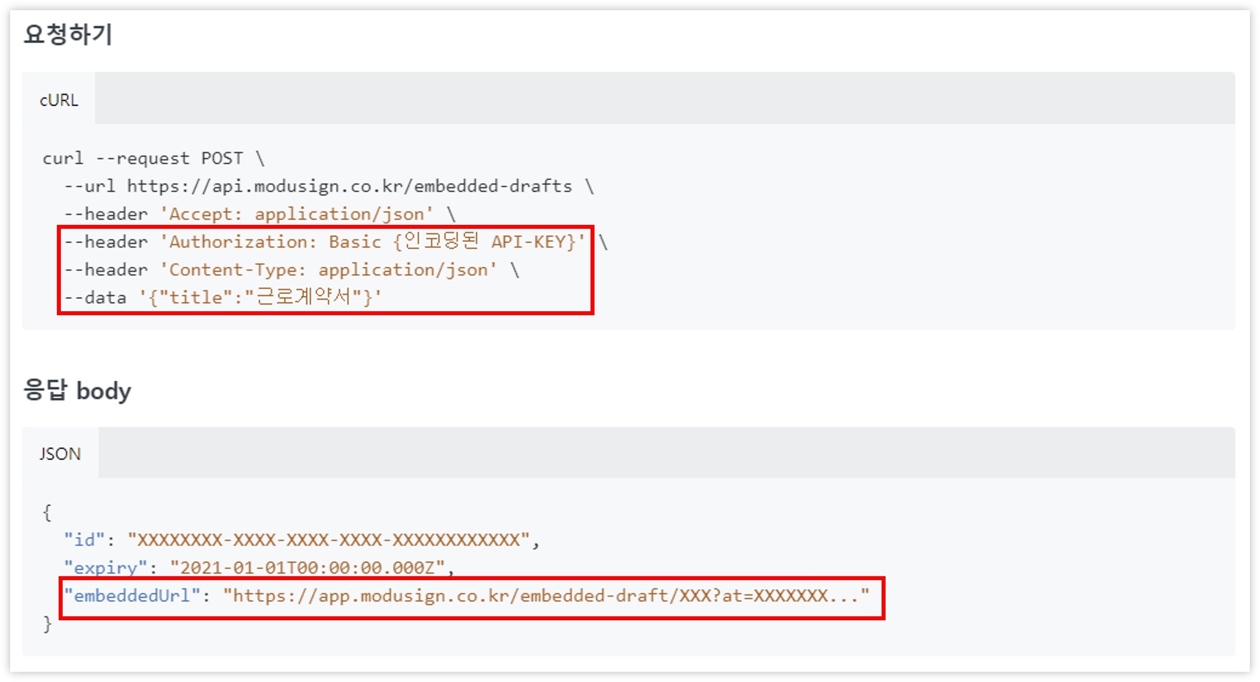Click the "expiry" key in JSON
Viewport: 1260px width, 682px height.
[x=105, y=568]
